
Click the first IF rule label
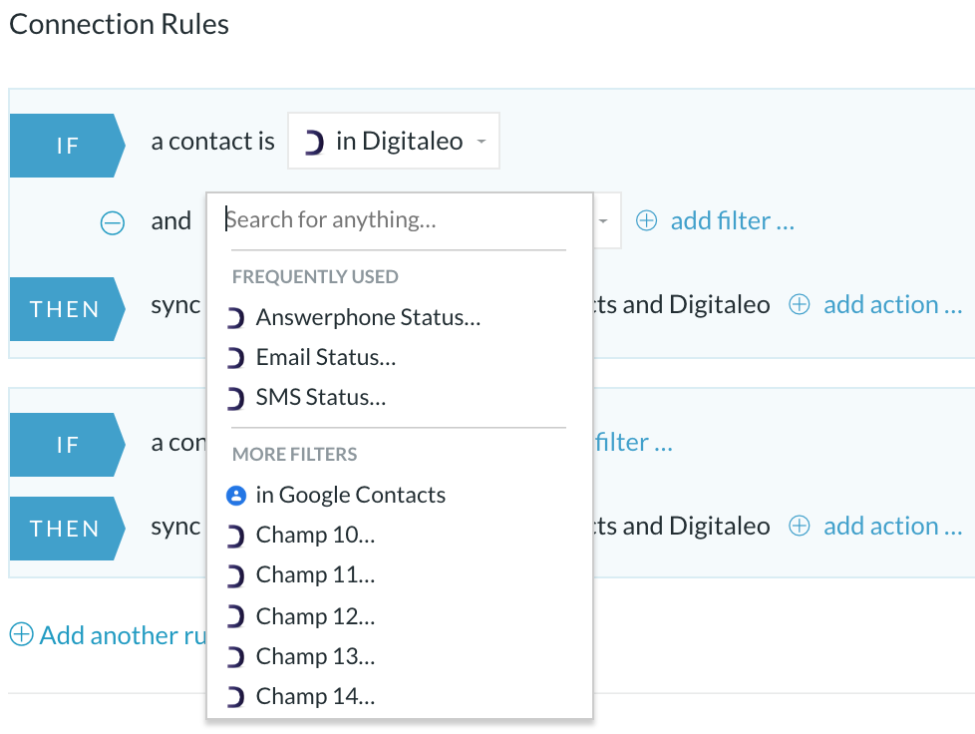click(67, 146)
